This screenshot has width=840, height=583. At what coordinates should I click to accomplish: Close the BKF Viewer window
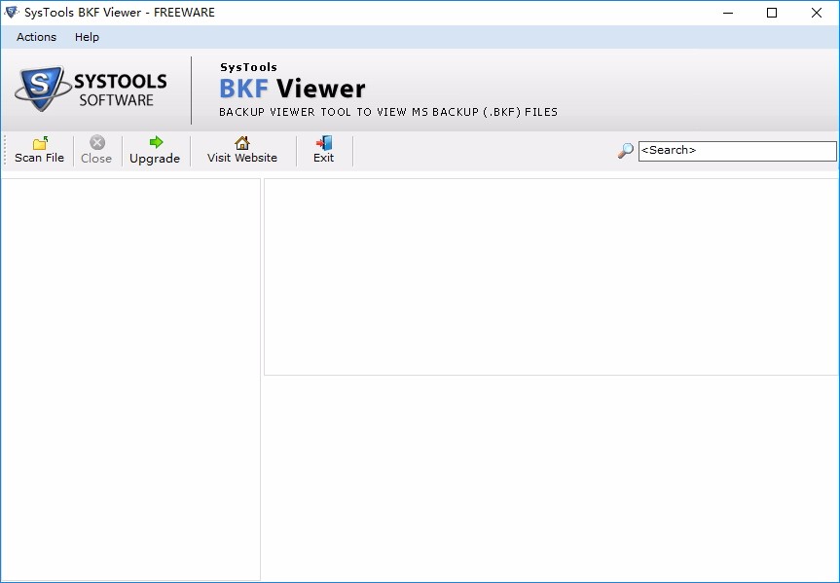817,13
